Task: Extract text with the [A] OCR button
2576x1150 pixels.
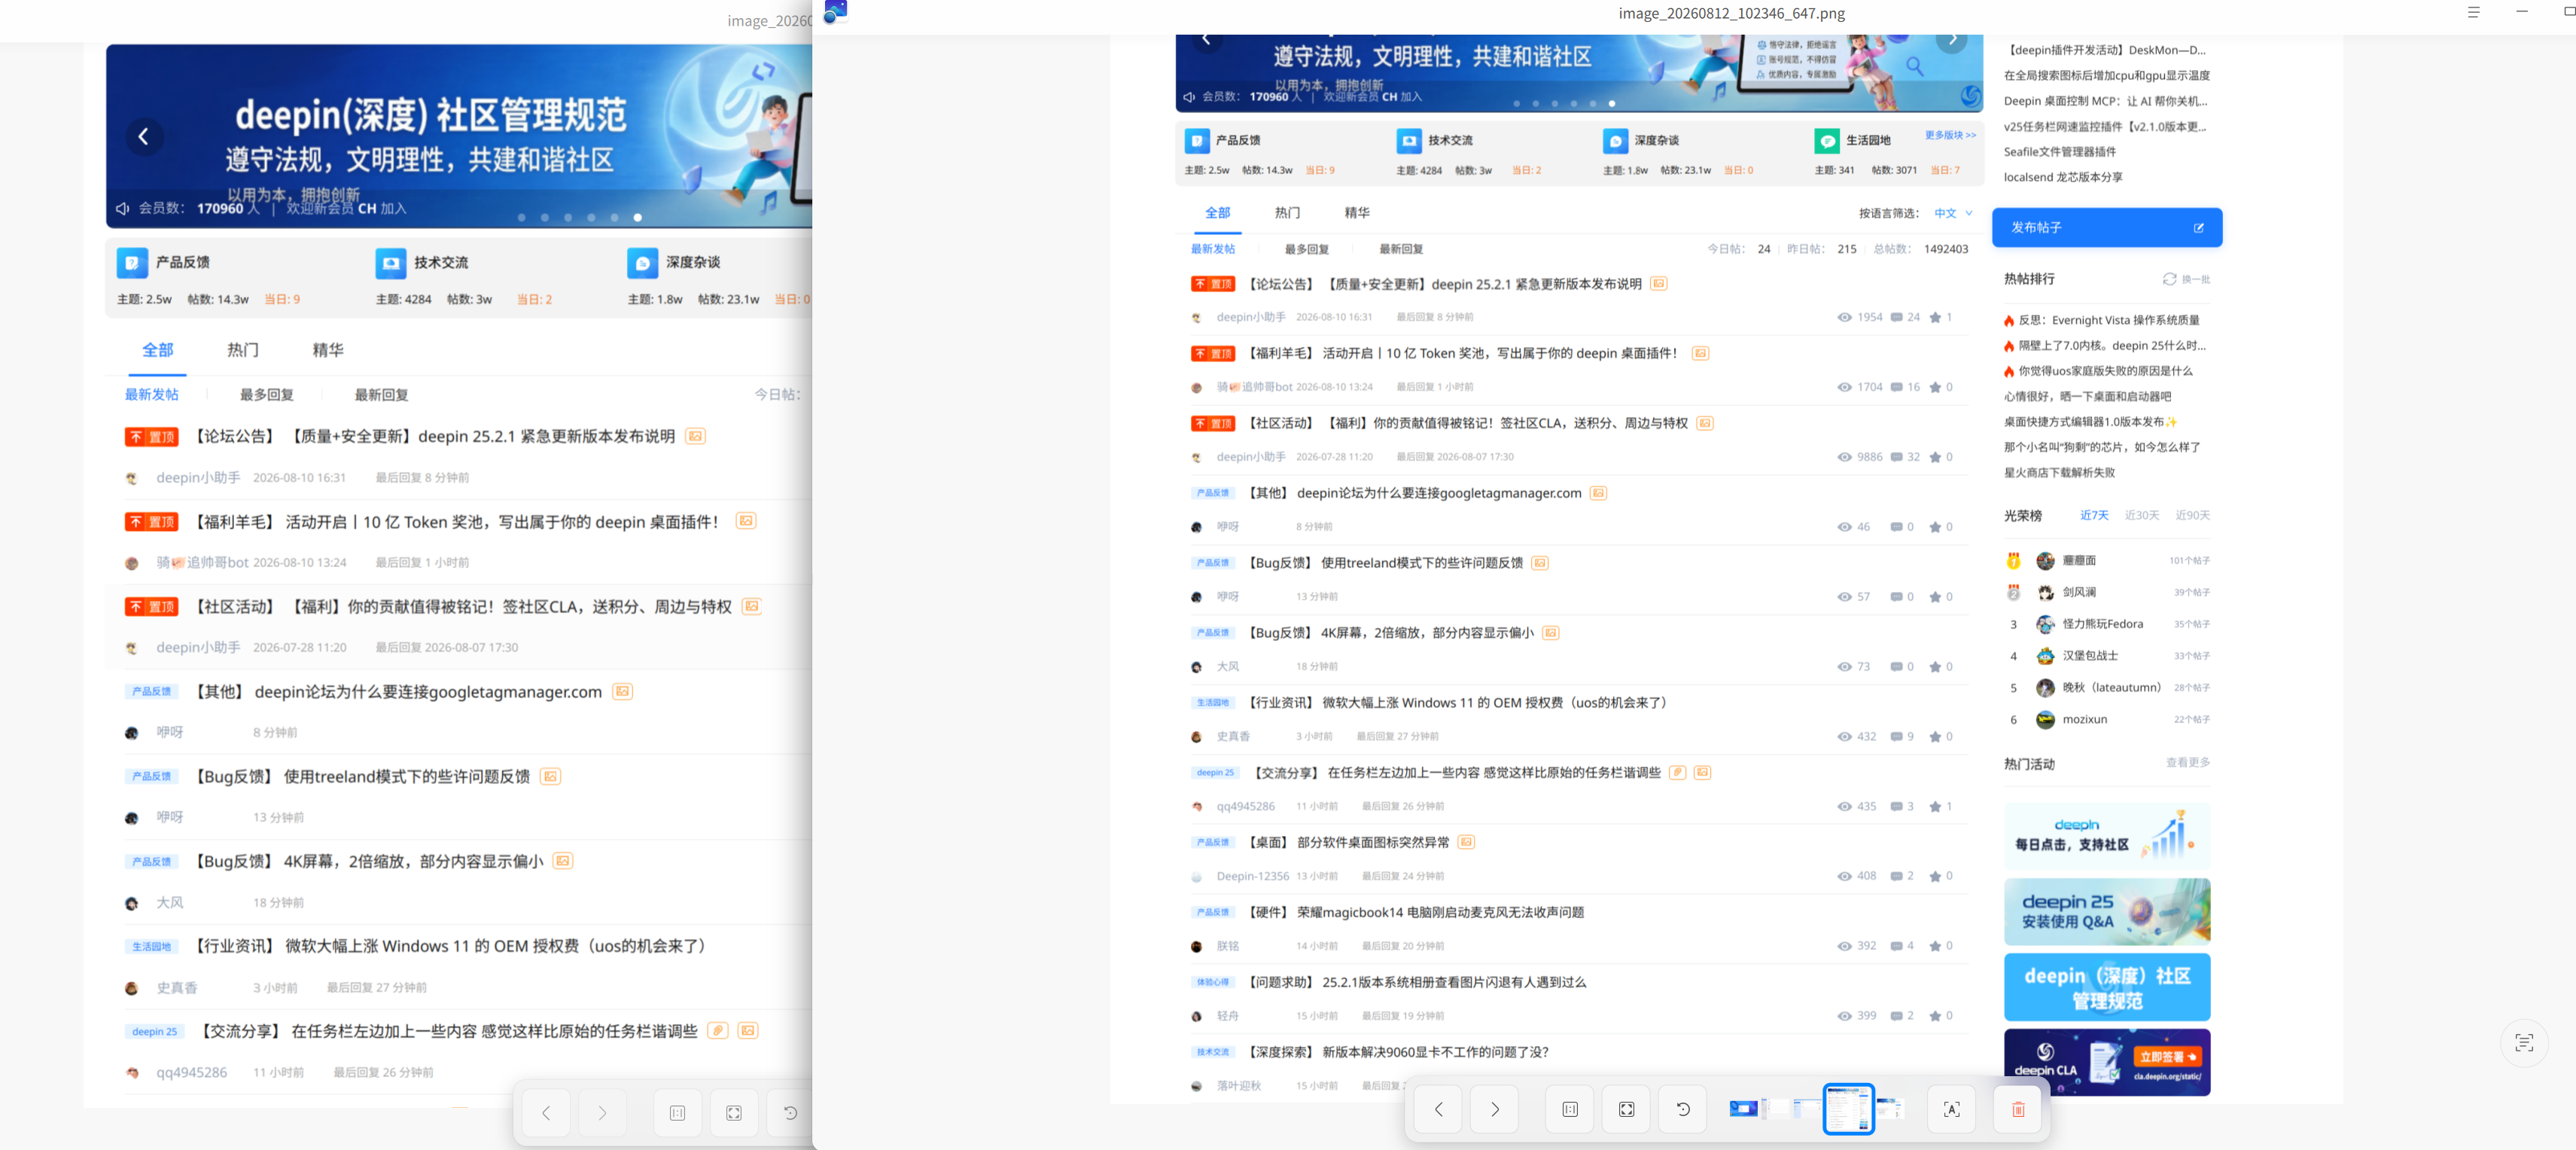Action: [x=1951, y=1109]
